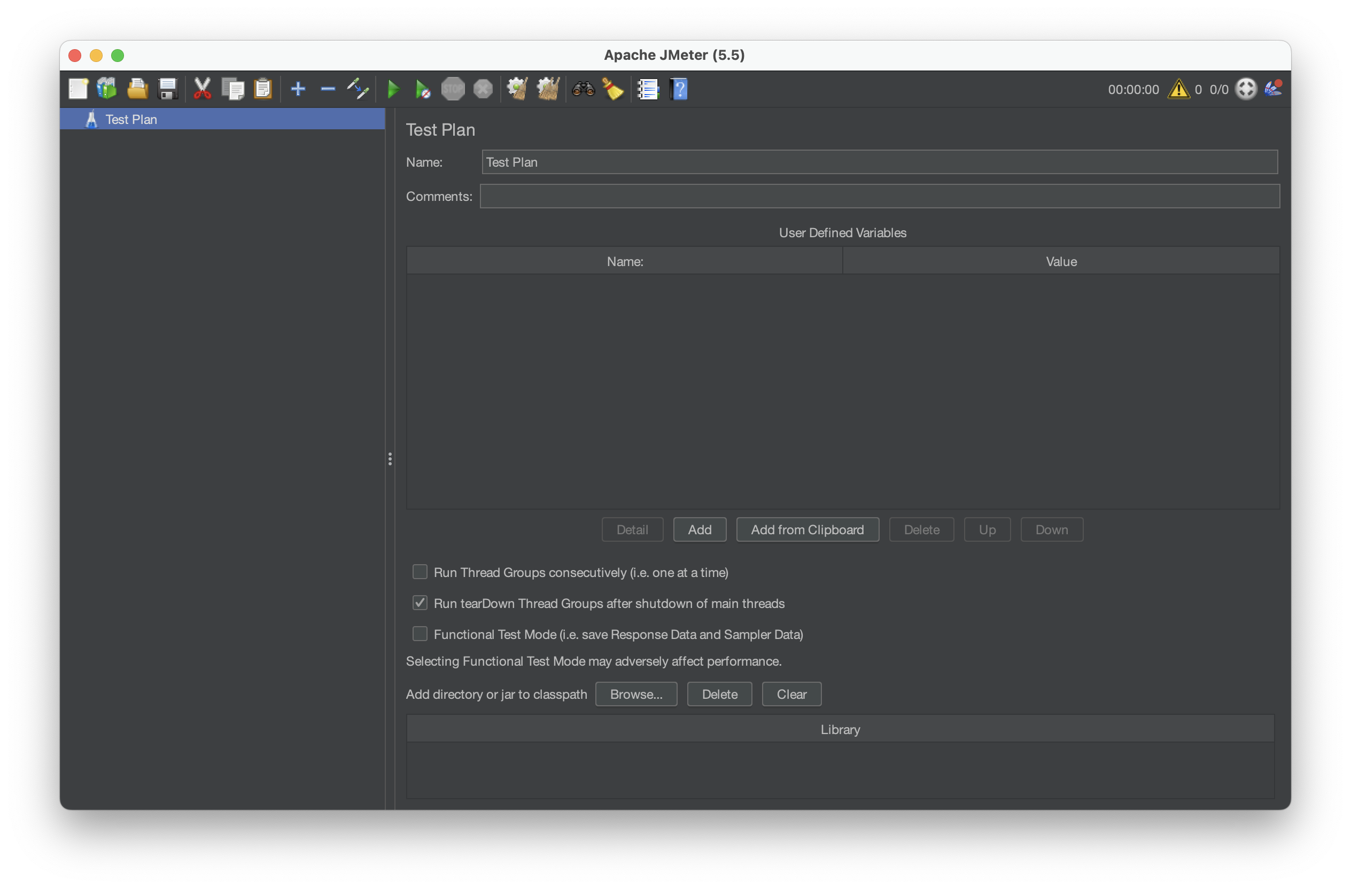Click the Up button
The image size is (1351, 889).
tap(987, 529)
